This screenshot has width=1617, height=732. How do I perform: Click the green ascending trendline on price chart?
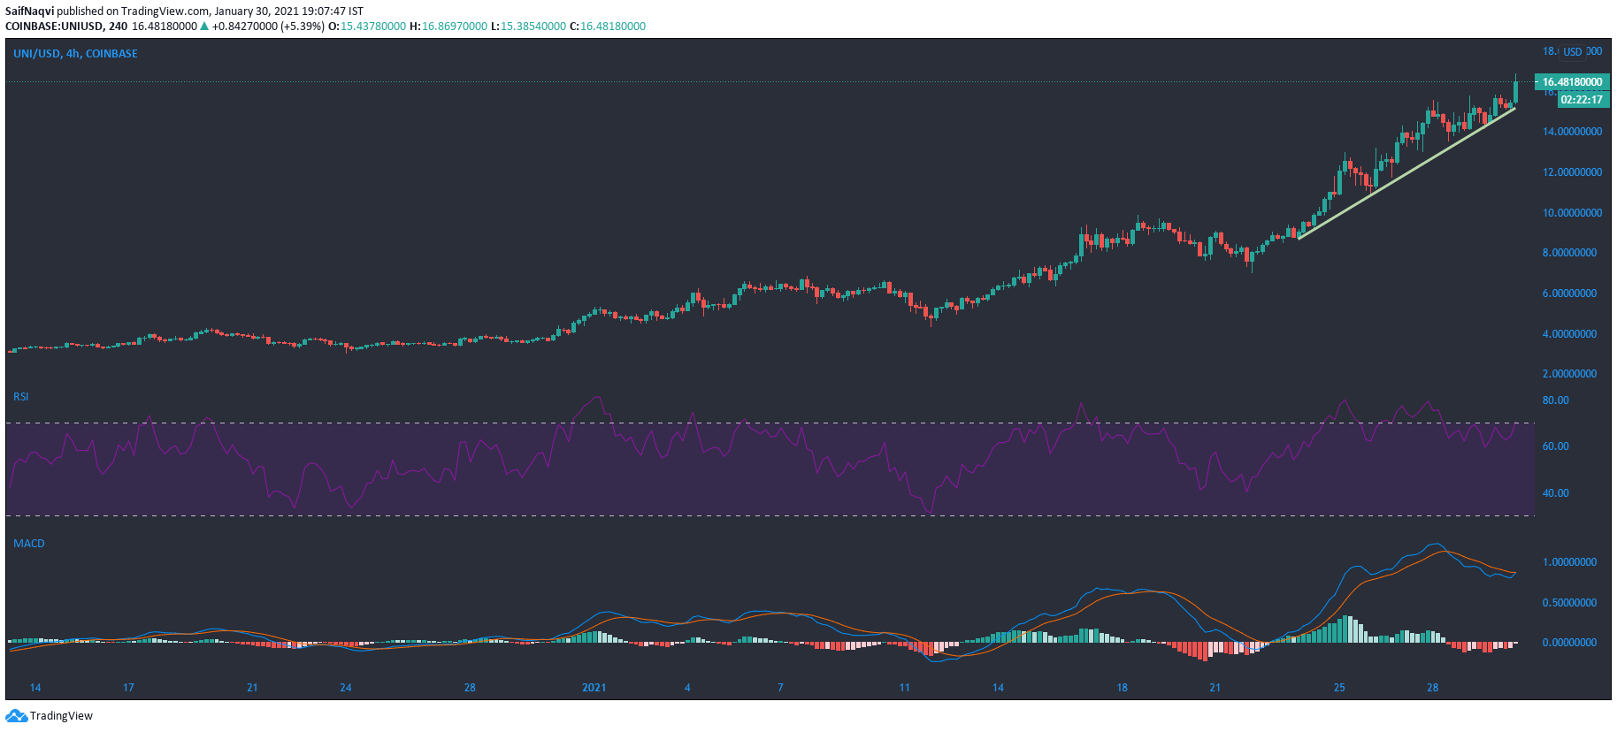pos(1406,173)
